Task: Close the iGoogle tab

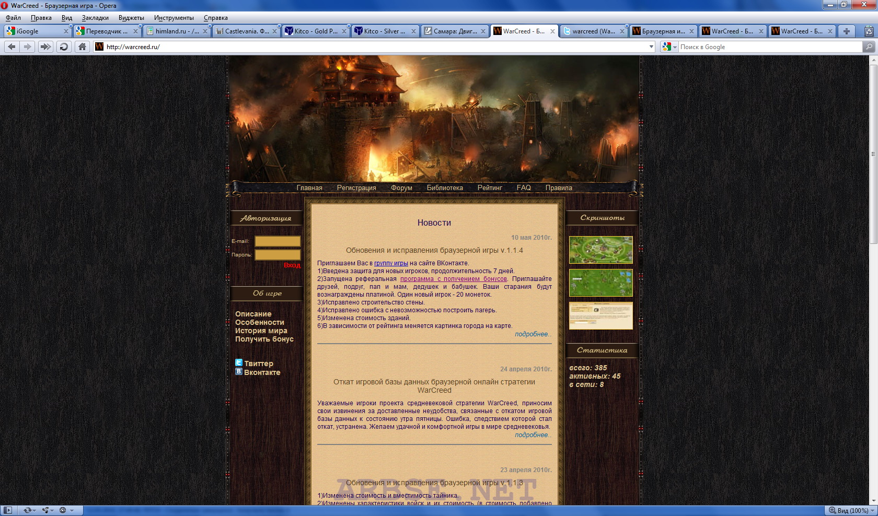Action: [x=66, y=31]
